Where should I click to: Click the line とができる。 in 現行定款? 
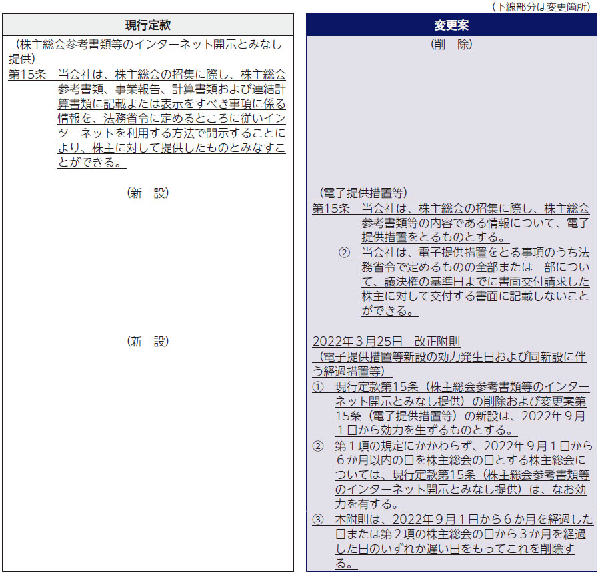point(92,163)
